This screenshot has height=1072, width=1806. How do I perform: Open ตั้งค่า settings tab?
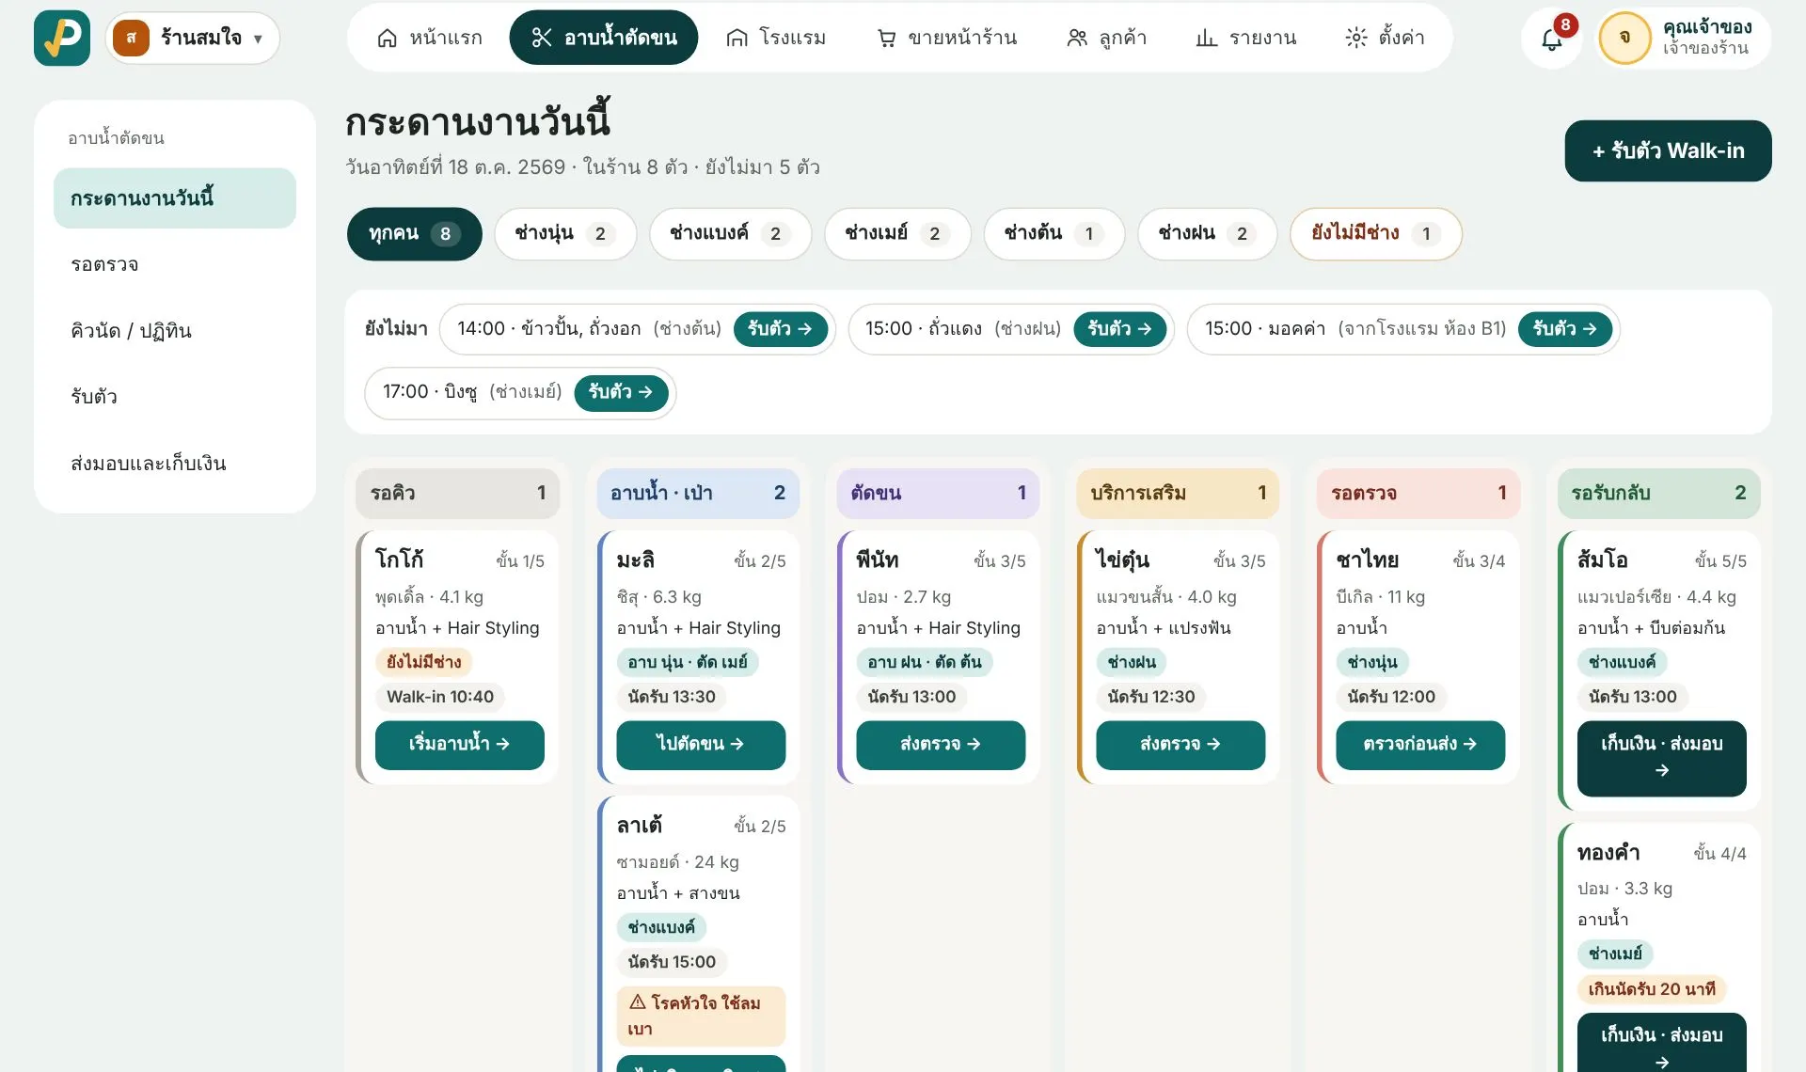[x=1385, y=38]
